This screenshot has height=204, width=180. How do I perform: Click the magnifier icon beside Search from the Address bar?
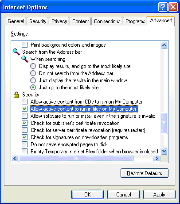(16, 52)
